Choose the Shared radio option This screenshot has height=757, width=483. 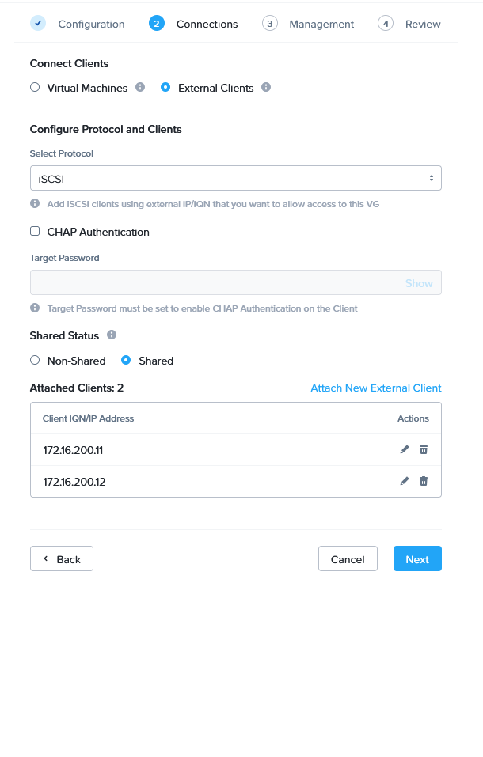pos(126,360)
